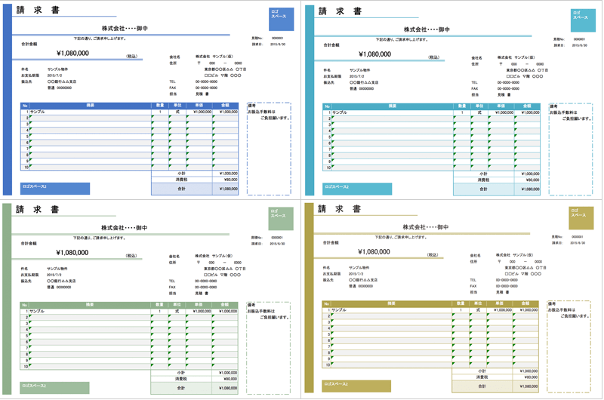Viewport: 604px width, 400px height.
Task: Click the large ¥1,080,000 total in gold invoice
Action: 374,252
